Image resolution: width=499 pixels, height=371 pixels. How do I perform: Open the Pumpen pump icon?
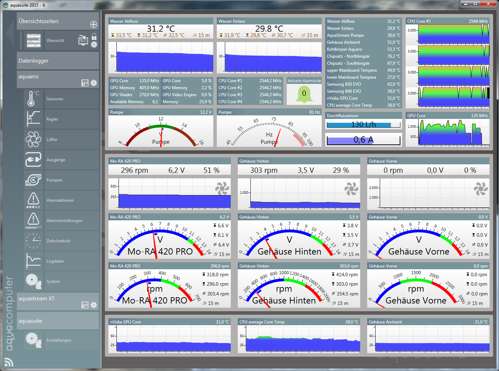[33, 180]
